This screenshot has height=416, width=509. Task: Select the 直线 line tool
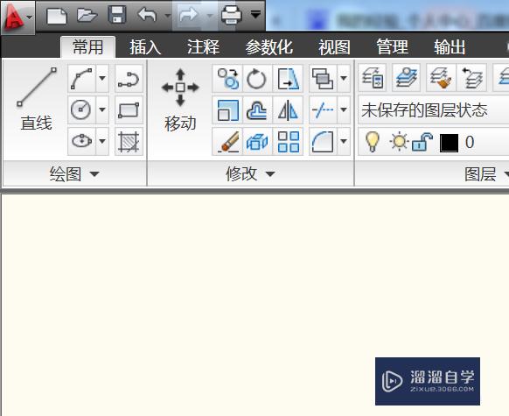(37, 98)
